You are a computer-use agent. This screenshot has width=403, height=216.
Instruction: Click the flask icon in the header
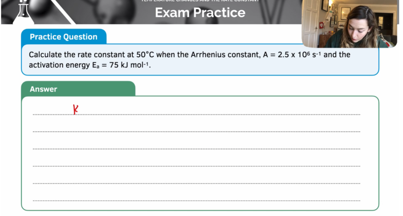(x=23, y=12)
